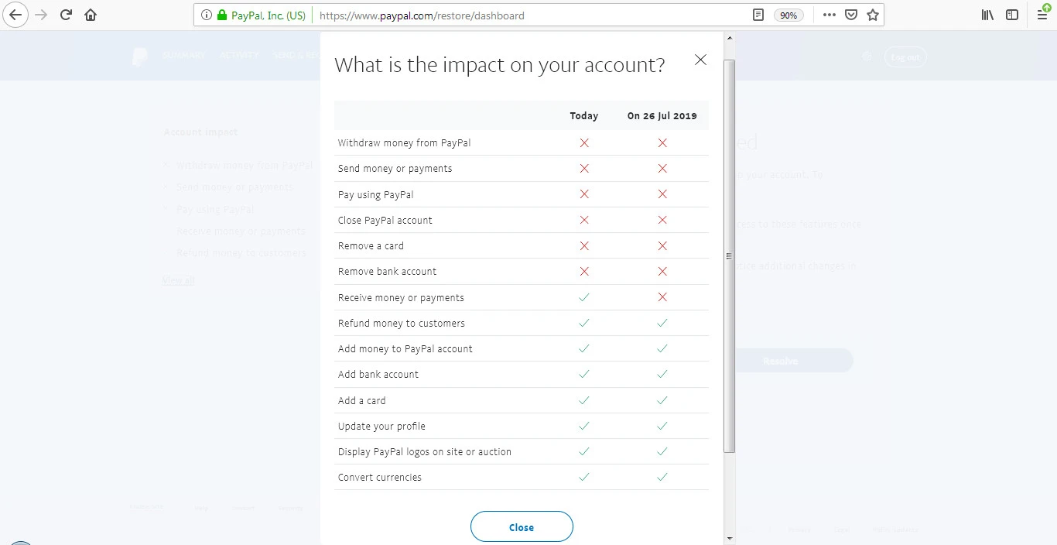Click the green padlock security icon
The height and width of the screenshot is (545, 1057).
(x=222, y=15)
